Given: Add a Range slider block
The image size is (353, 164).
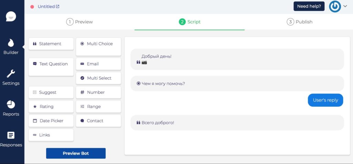Looking at the screenshot, I should (x=98, y=106).
